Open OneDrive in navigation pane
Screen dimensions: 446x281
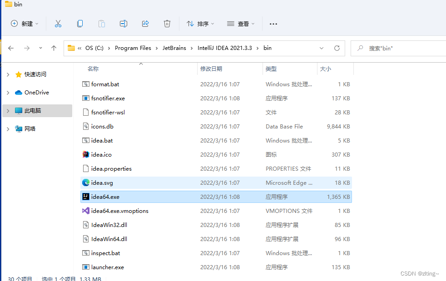click(x=37, y=93)
